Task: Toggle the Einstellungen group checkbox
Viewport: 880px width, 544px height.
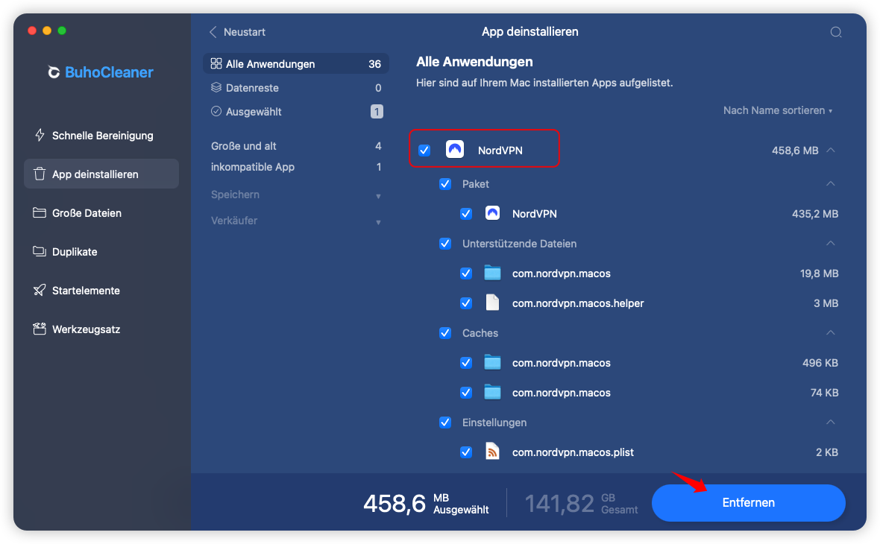Action: [x=445, y=423]
